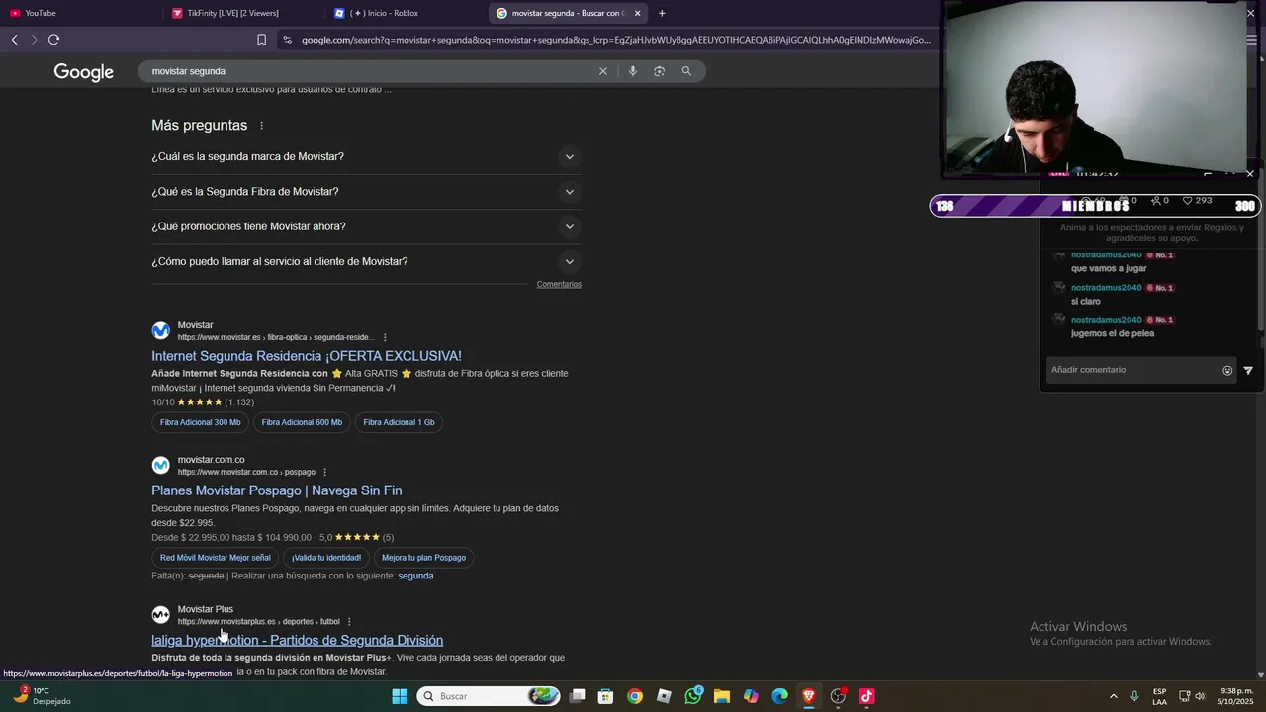
Task: Switch to the Inicio - Roblox tab
Action: tap(404, 13)
